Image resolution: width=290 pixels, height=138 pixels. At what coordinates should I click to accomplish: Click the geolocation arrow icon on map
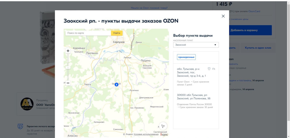163,126
